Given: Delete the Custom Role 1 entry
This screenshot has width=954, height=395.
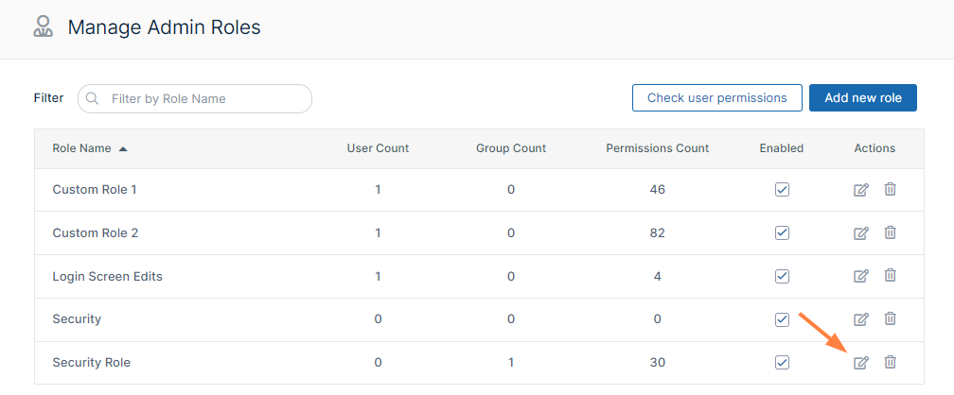Looking at the screenshot, I should [x=890, y=189].
